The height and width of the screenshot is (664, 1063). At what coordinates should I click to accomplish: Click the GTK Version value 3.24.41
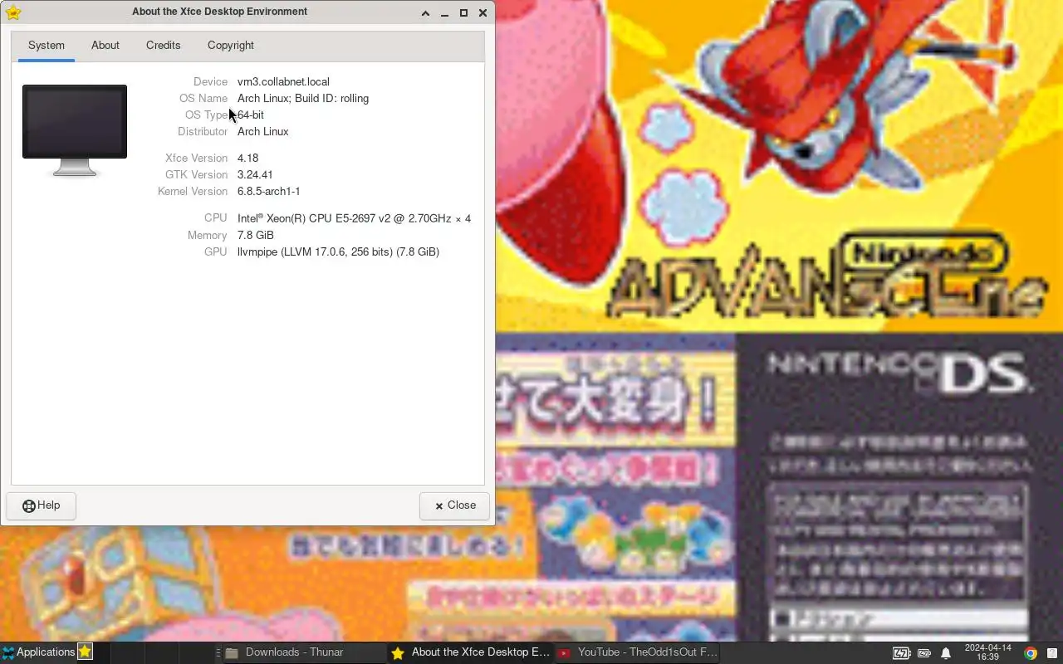tap(255, 174)
